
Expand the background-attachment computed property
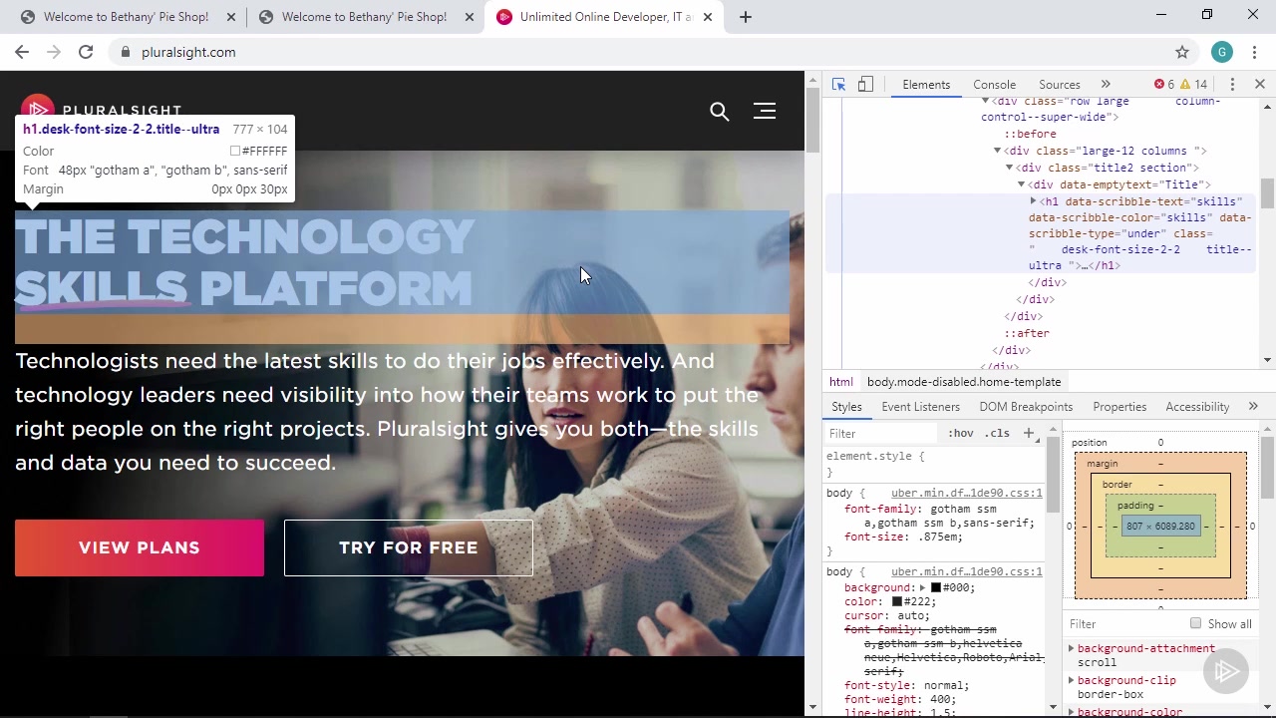tap(1072, 648)
